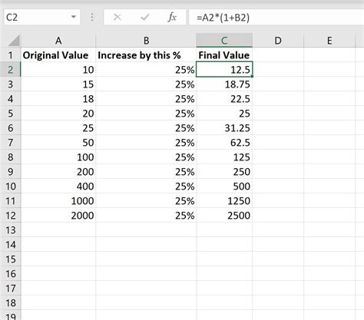Screen dimensions: 364x320
Task: Select the Final Value cell 1250
Action: tap(224, 201)
